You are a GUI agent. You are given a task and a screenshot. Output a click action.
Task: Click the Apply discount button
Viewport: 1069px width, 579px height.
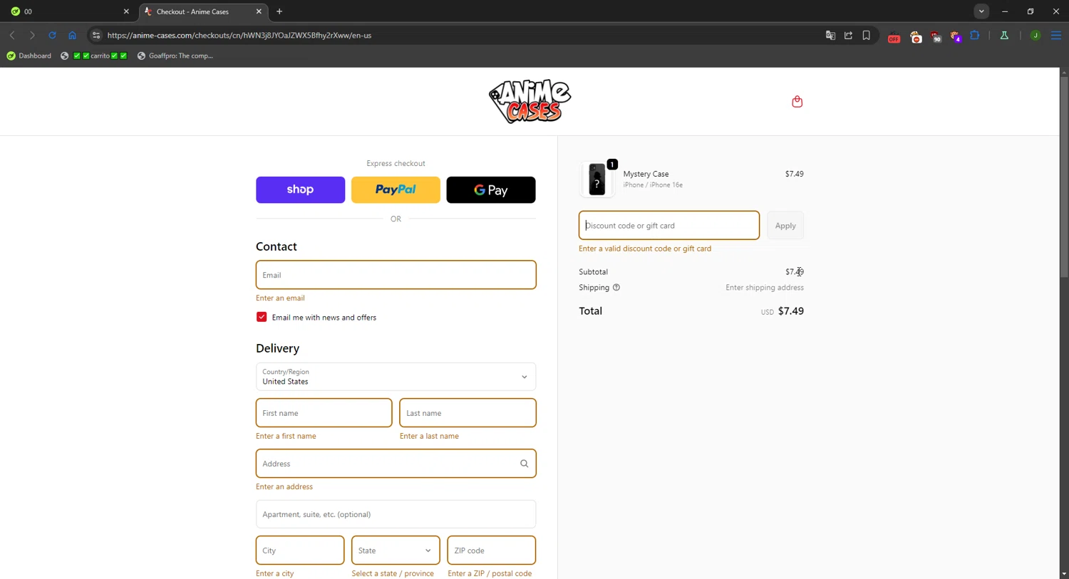(x=785, y=225)
